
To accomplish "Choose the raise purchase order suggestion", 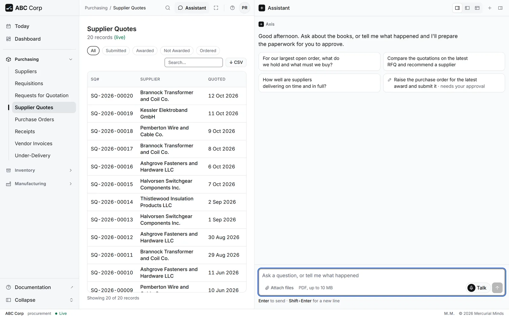I will [x=444, y=83].
